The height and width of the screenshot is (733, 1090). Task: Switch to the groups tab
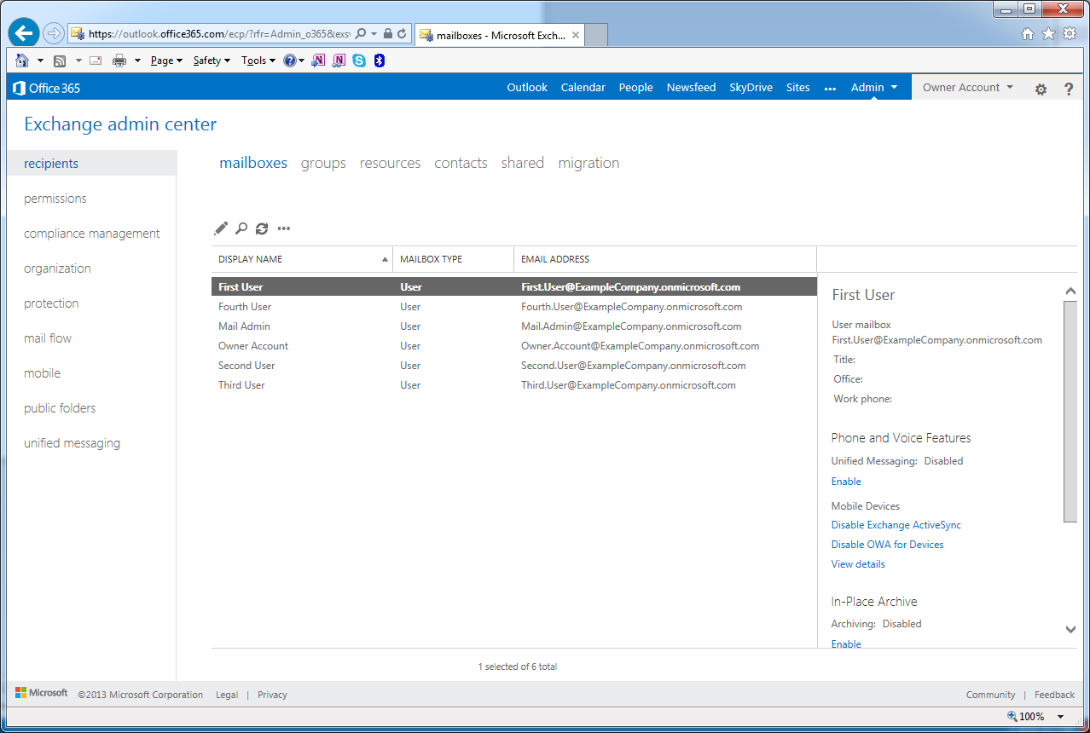(x=323, y=163)
